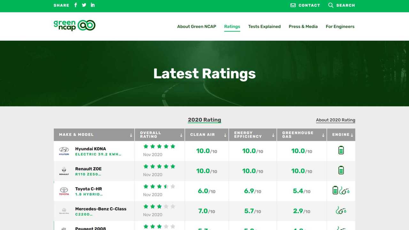Click Renault ZOE Greenhouse Gas 10.0 score
Screen dimensions: 409x230
click(x=302, y=171)
